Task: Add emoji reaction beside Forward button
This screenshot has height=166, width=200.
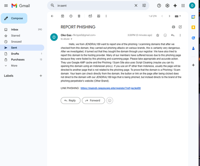Action: click(x=110, y=100)
